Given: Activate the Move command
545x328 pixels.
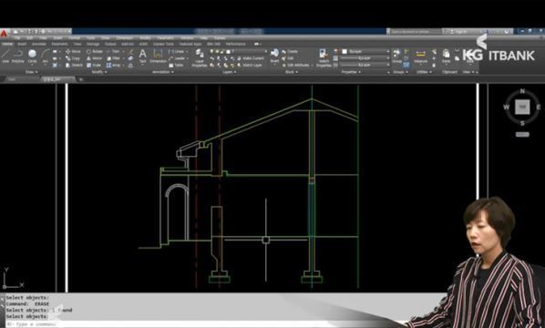Looking at the screenshot, I should point(73,51).
